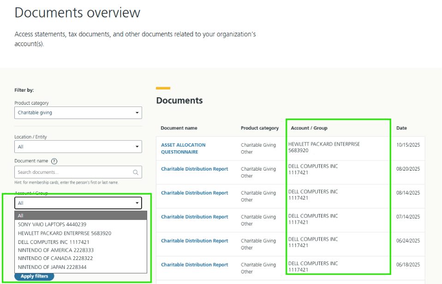Click Charitable Giving Other cell in 10/15/2025 row

pyautogui.click(x=258, y=148)
